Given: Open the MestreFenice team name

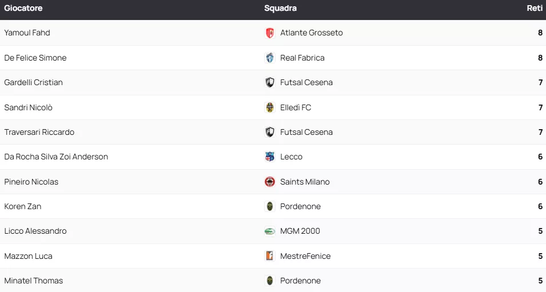Looking at the screenshot, I should pyautogui.click(x=305, y=256).
